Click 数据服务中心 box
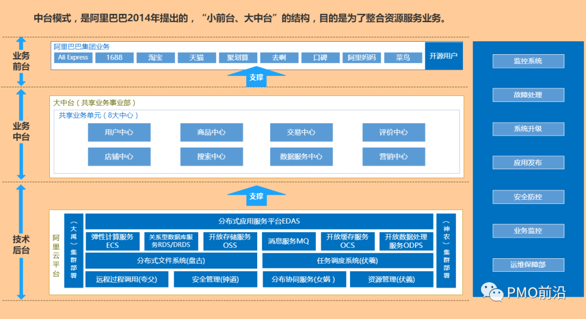 [301, 156]
